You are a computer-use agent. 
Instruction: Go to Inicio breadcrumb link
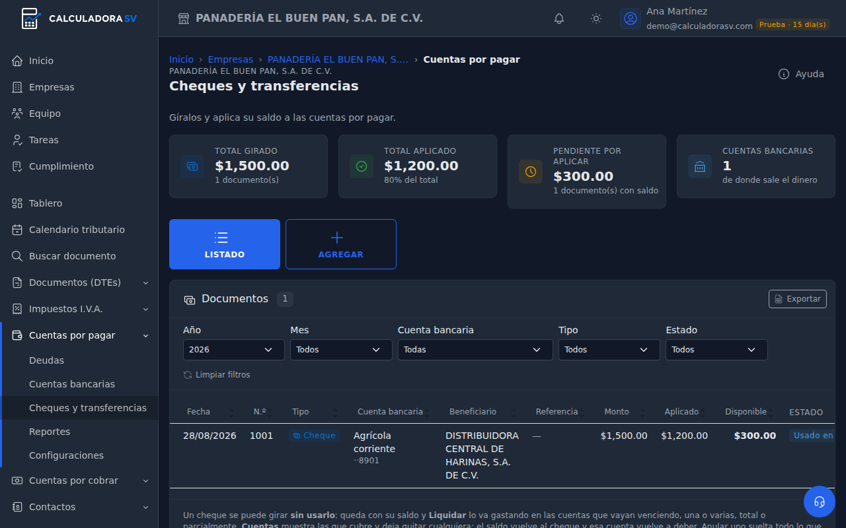tap(181, 59)
